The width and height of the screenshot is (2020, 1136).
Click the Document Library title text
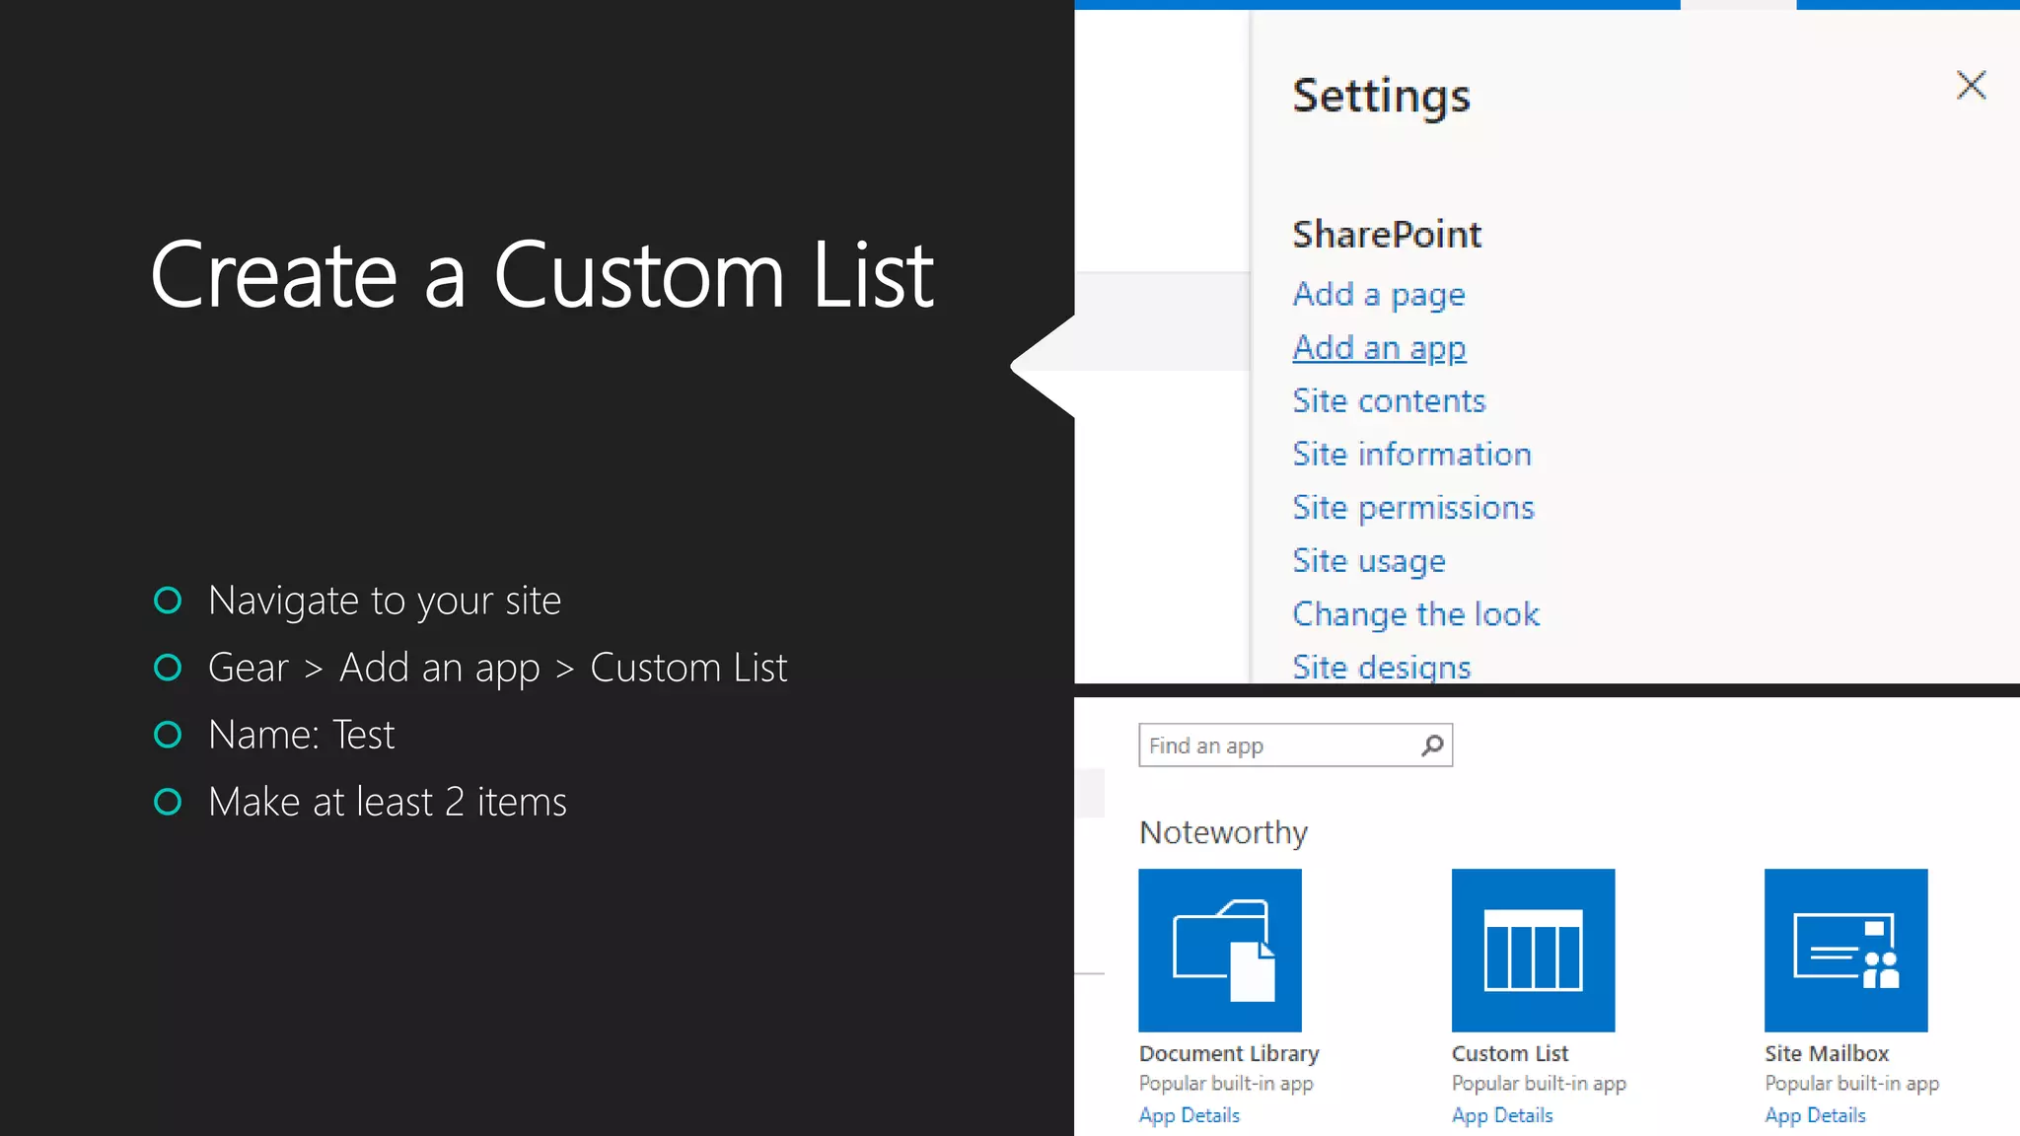click(x=1229, y=1054)
